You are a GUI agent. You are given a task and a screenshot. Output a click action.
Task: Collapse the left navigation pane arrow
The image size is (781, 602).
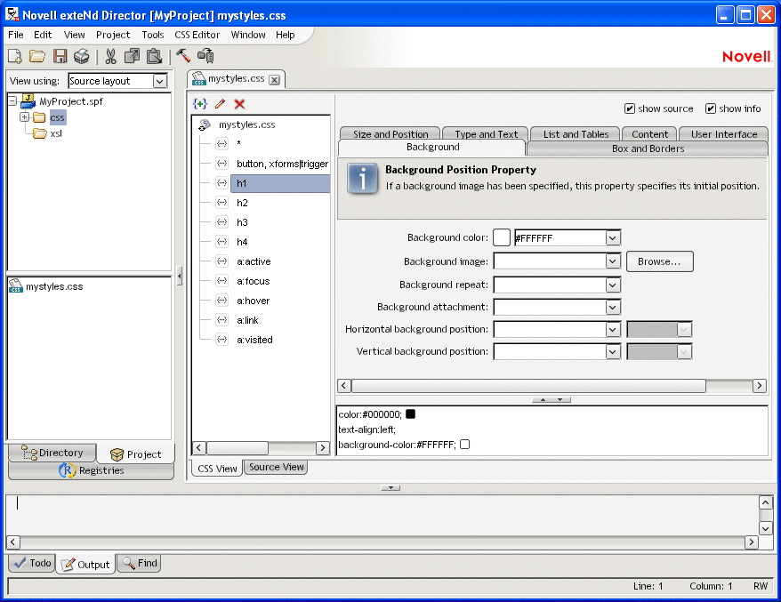point(180,276)
